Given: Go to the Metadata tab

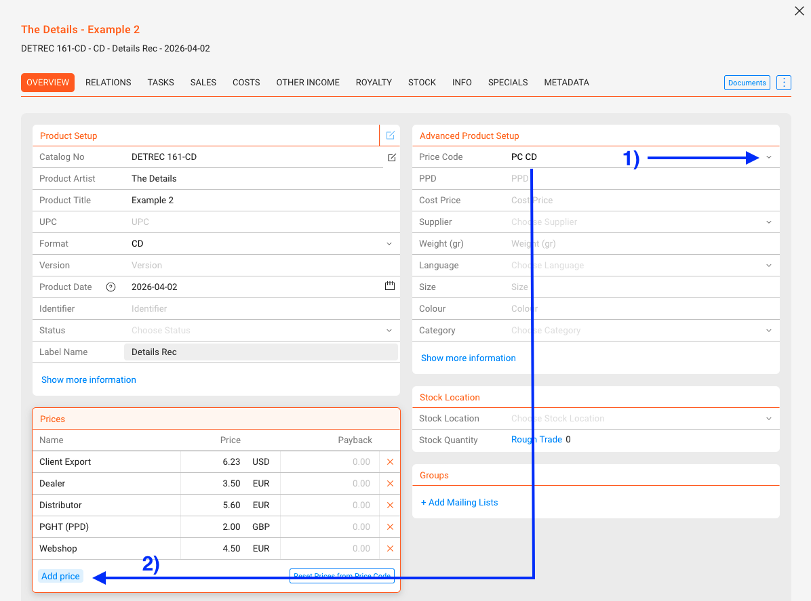Looking at the screenshot, I should point(566,83).
